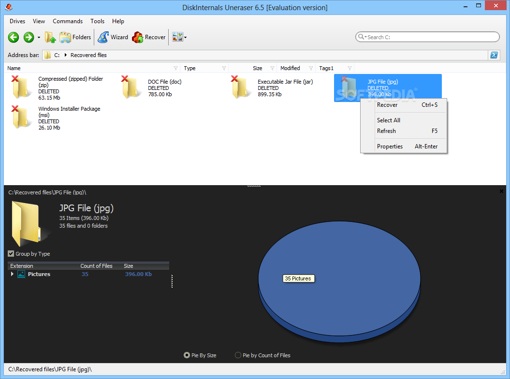The image size is (510, 379).
Task: Click the Pictures category icon
Action: pos(21,274)
